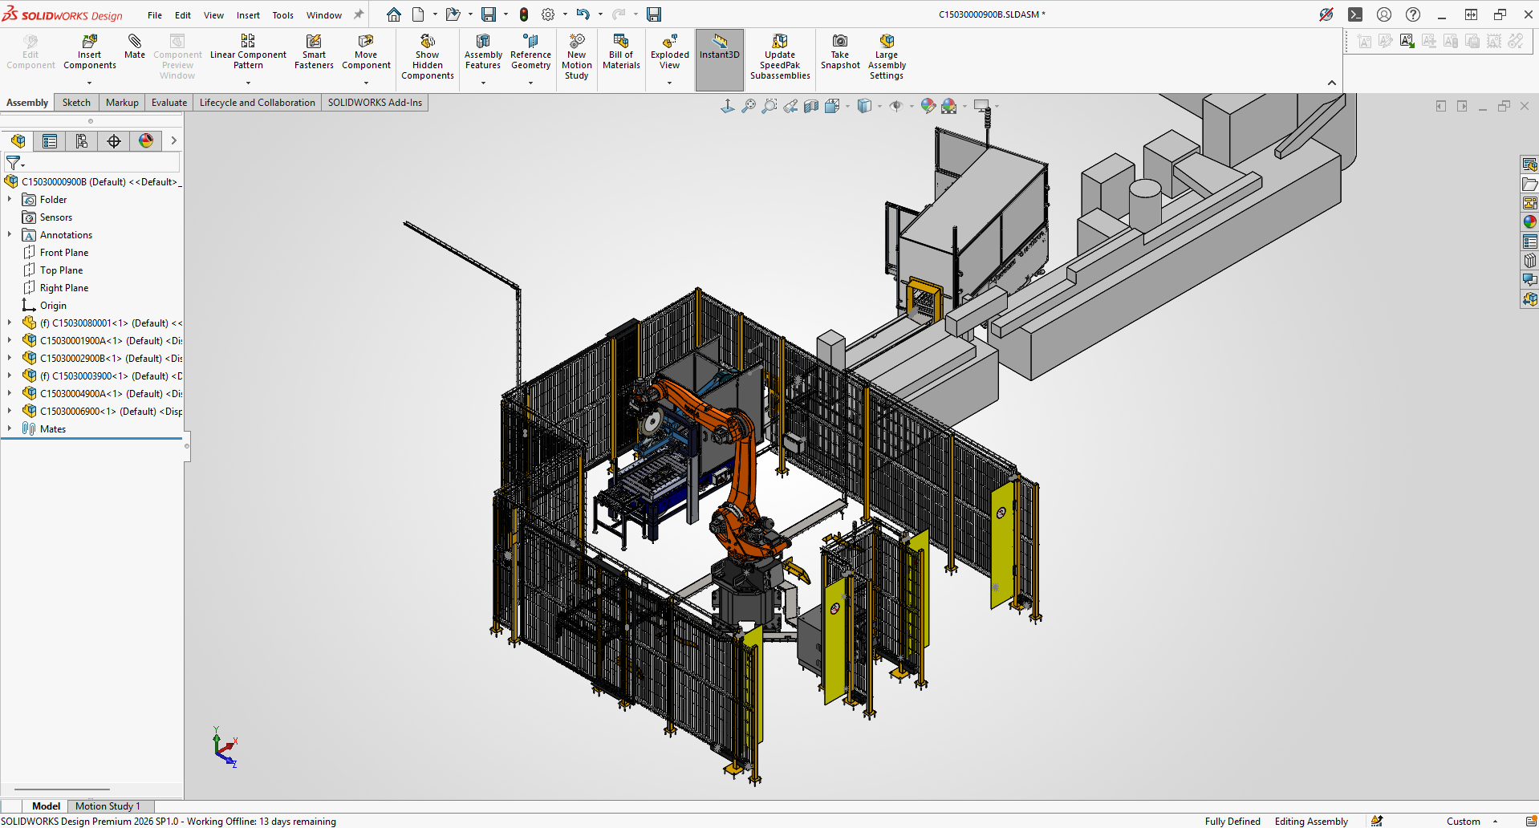The width and height of the screenshot is (1539, 828).
Task: Click the Zoom to Fit icon
Action: click(x=749, y=106)
